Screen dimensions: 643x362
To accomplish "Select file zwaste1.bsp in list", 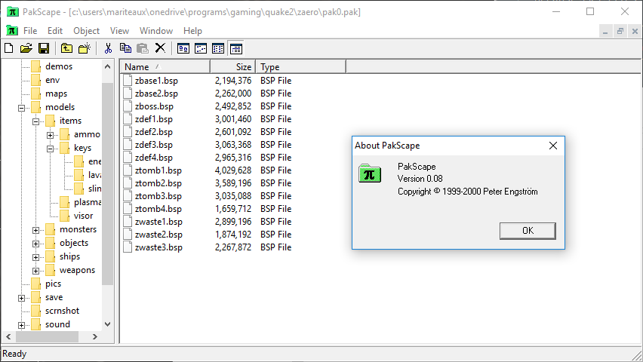I will [x=158, y=222].
